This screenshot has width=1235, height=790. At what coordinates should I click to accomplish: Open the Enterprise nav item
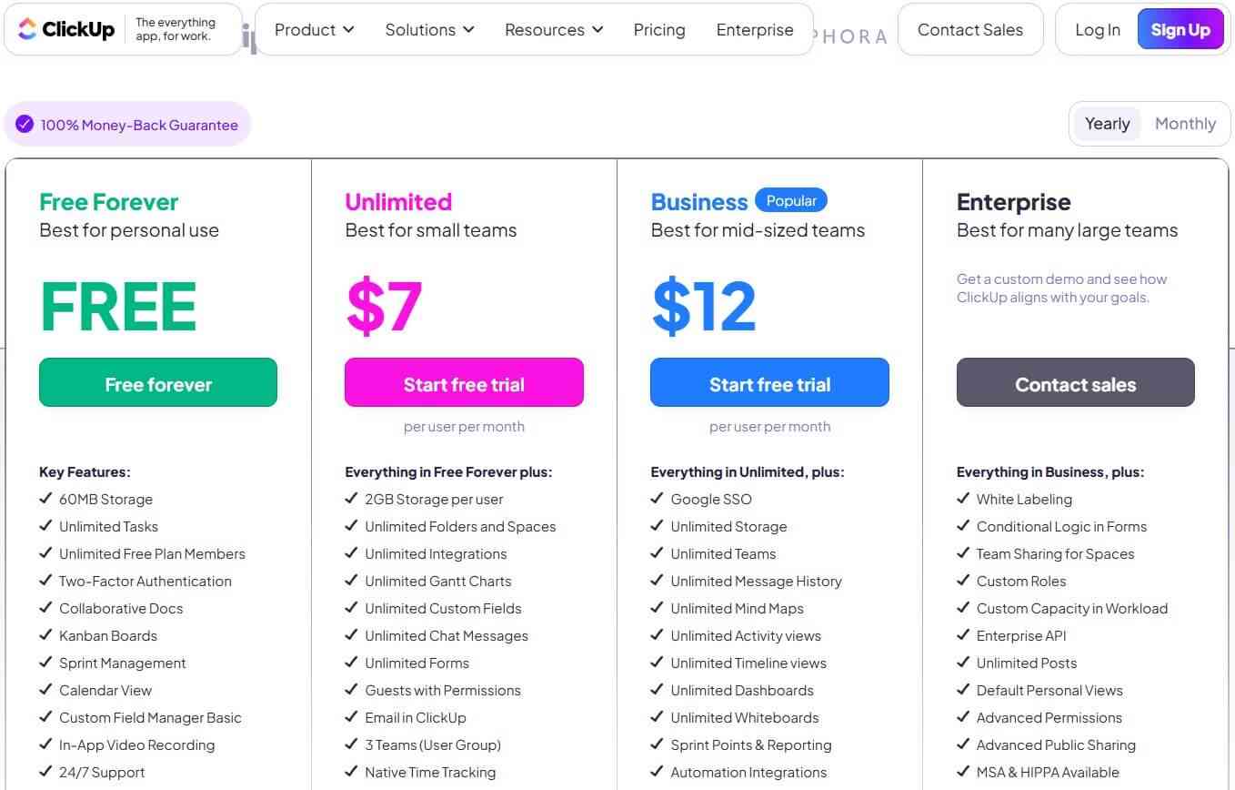pyautogui.click(x=755, y=30)
